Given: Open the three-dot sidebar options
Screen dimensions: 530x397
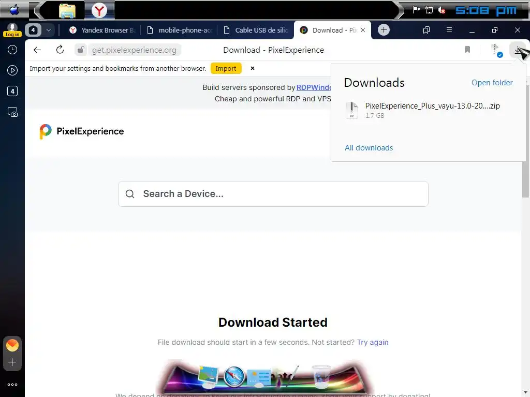Looking at the screenshot, I should coord(12,385).
